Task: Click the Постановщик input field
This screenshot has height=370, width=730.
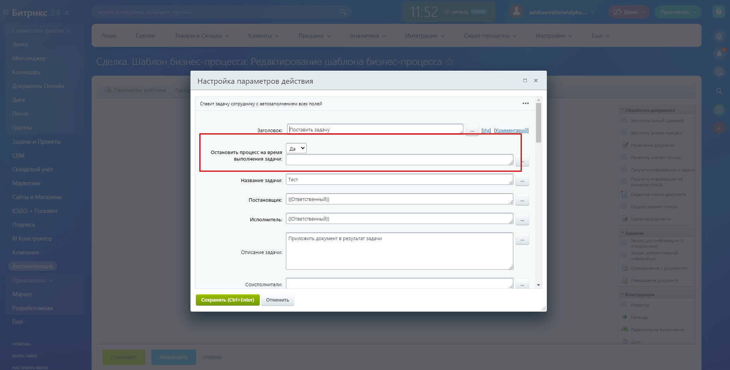Action: (399, 199)
